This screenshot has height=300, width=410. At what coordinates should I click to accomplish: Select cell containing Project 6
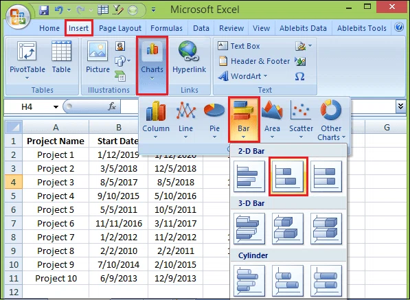pyautogui.click(x=56, y=223)
